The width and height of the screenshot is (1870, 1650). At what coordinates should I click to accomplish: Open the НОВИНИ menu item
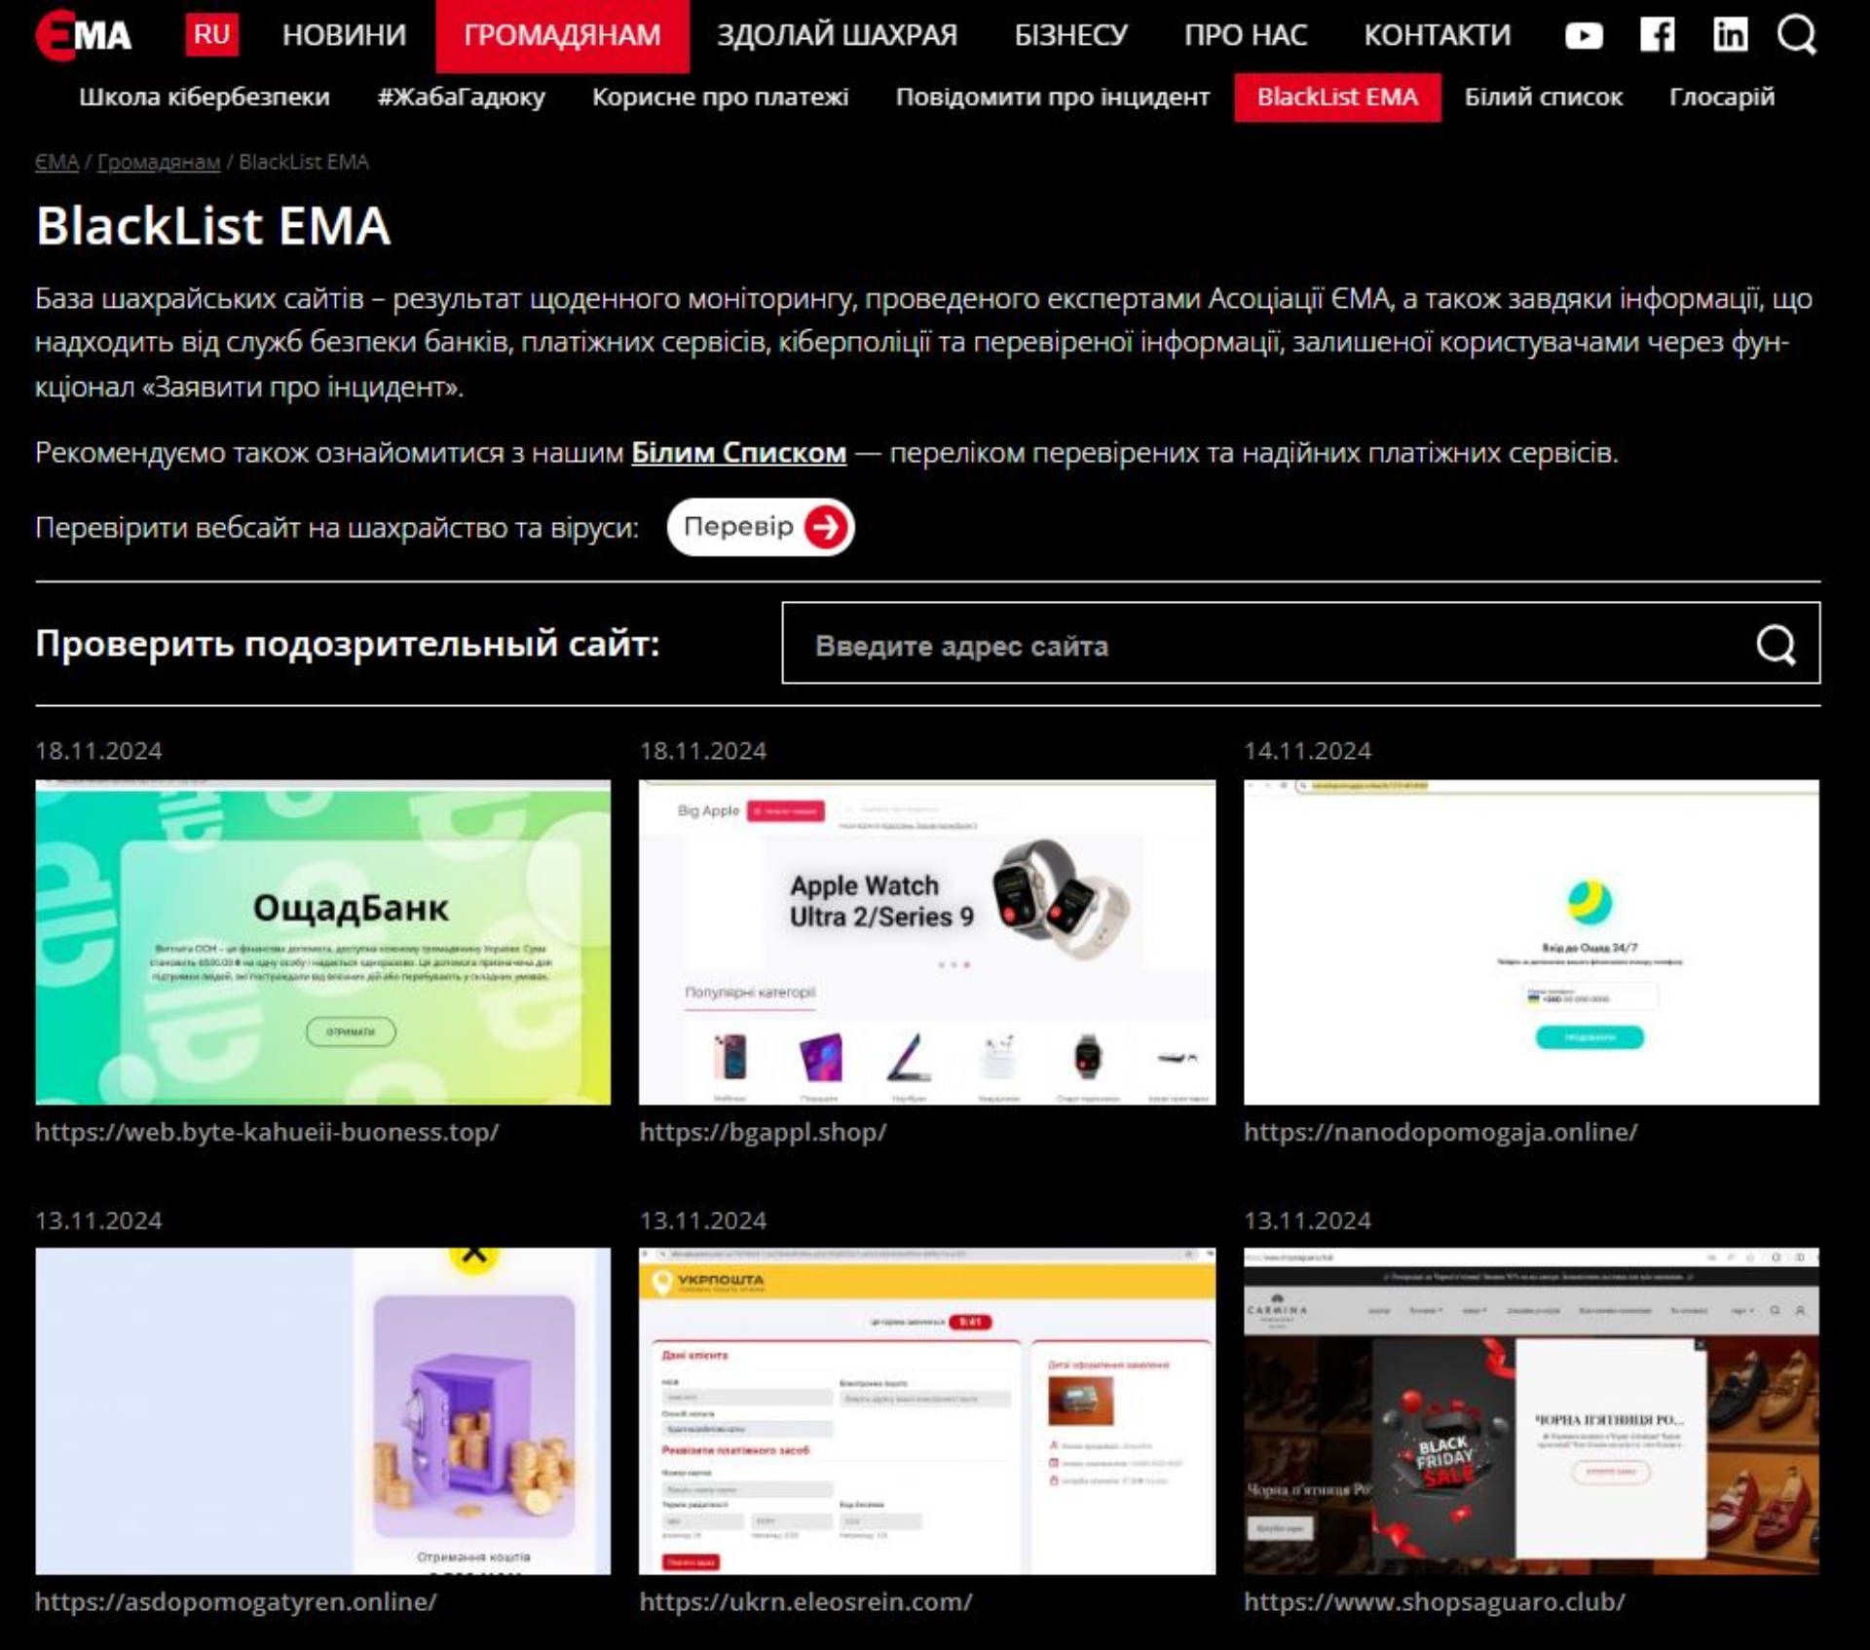coord(344,35)
